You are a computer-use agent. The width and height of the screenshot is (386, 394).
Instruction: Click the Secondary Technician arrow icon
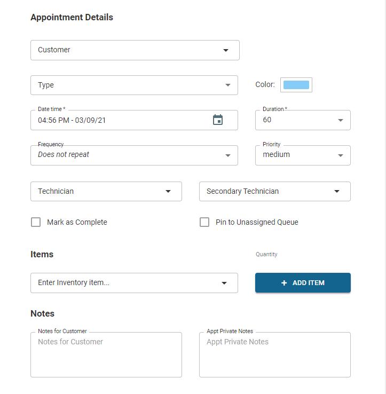click(337, 192)
